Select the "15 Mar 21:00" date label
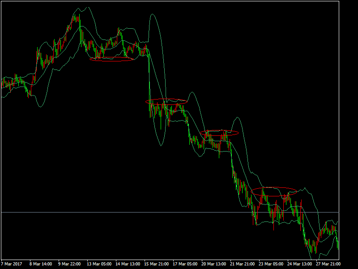The image size is (358, 269). (x=156, y=264)
